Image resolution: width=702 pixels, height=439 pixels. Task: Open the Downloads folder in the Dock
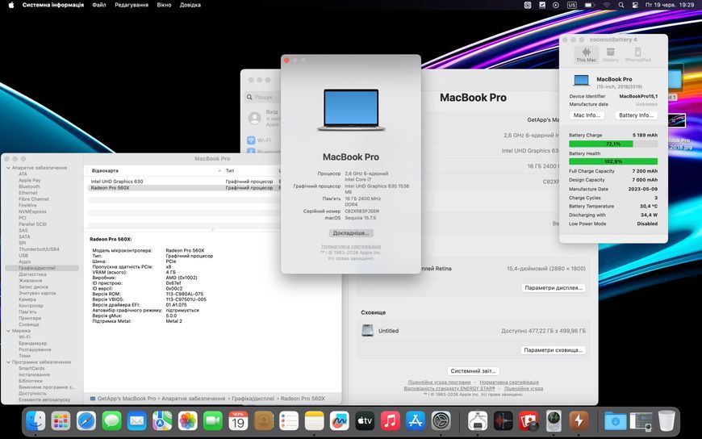tap(616, 421)
